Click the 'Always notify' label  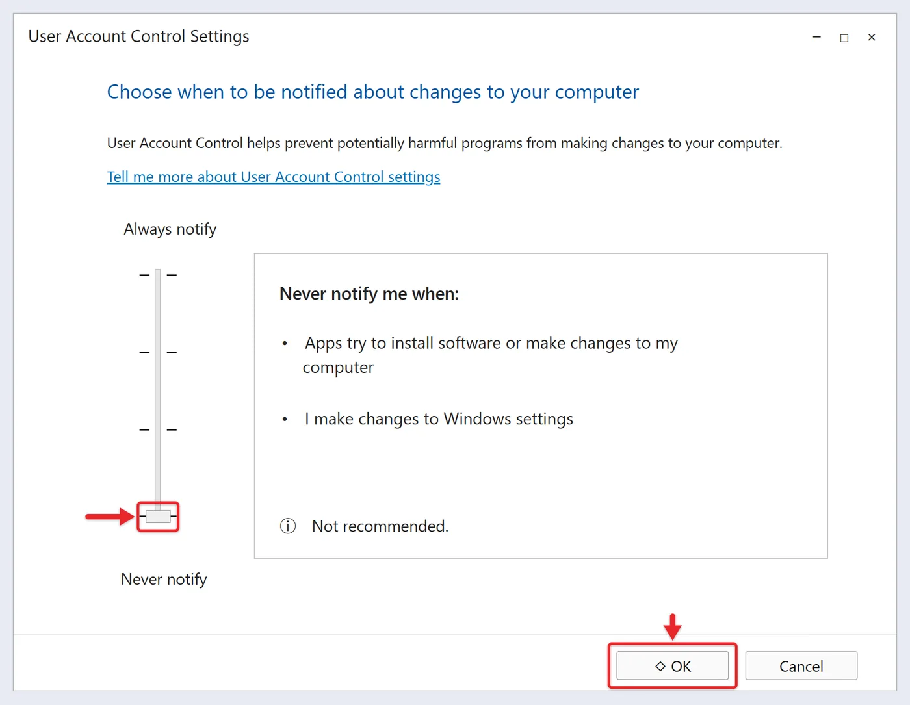coord(170,229)
